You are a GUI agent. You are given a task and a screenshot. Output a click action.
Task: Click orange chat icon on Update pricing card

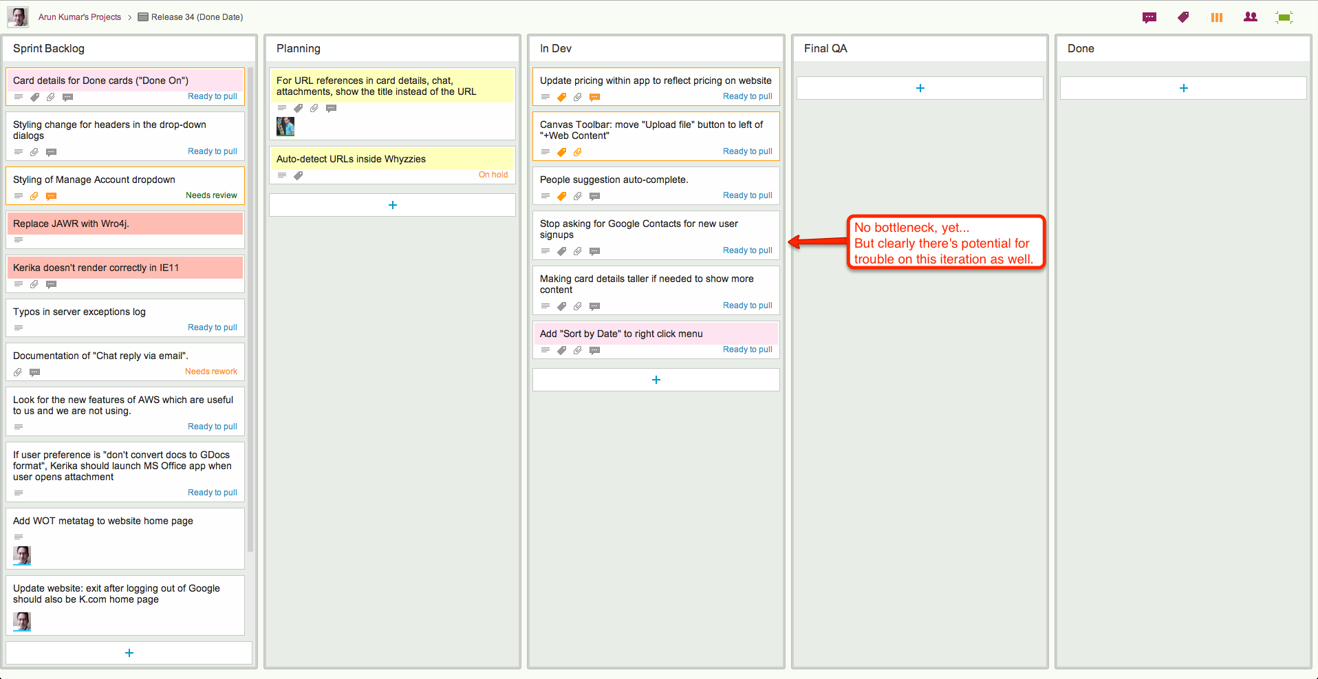(594, 97)
